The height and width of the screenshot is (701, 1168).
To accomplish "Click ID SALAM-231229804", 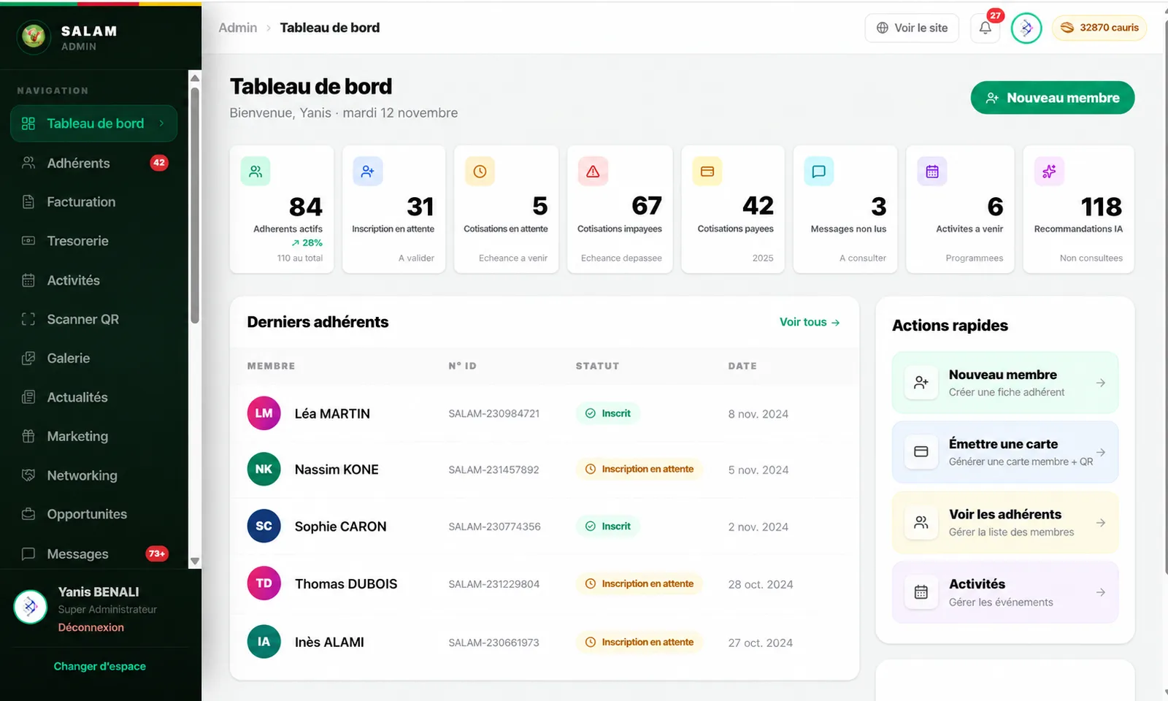I will point(494,584).
